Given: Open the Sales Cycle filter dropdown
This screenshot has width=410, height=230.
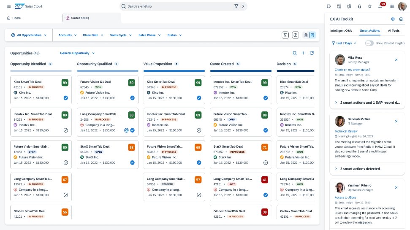Looking at the screenshot, I should coord(121,35).
